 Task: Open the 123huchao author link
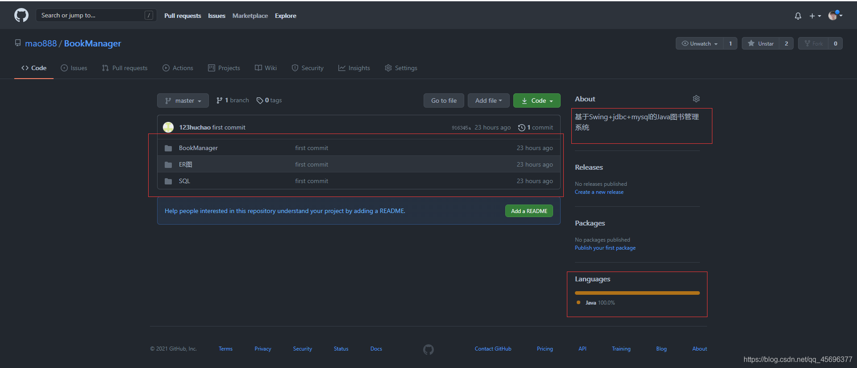[x=195, y=127]
